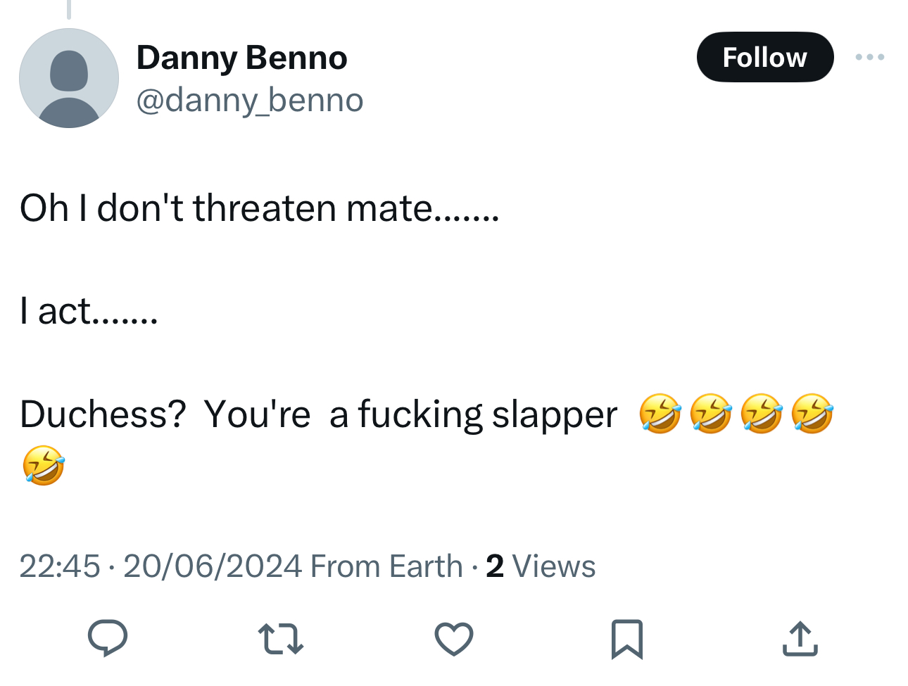The height and width of the screenshot is (686, 908).
Task: Click the From Earth label
Action: coord(386,566)
